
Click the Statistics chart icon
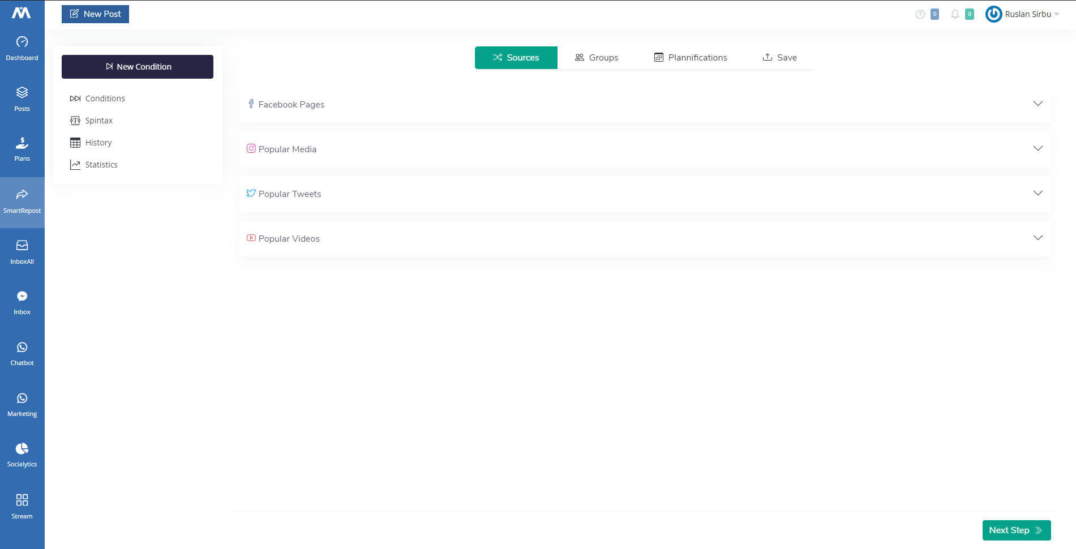pyautogui.click(x=75, y=165)
